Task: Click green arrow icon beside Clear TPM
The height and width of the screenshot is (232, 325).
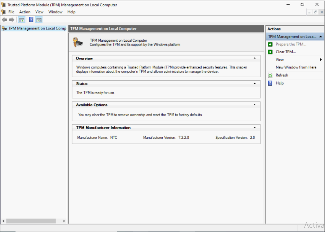Action: click(270, 52)
